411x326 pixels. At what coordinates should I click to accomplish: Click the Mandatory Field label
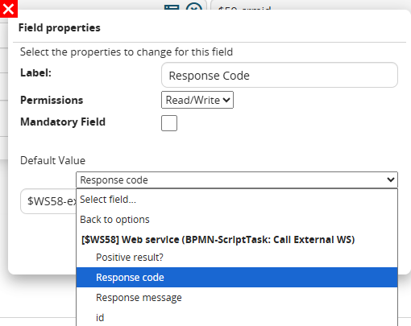tap(63, 122)
